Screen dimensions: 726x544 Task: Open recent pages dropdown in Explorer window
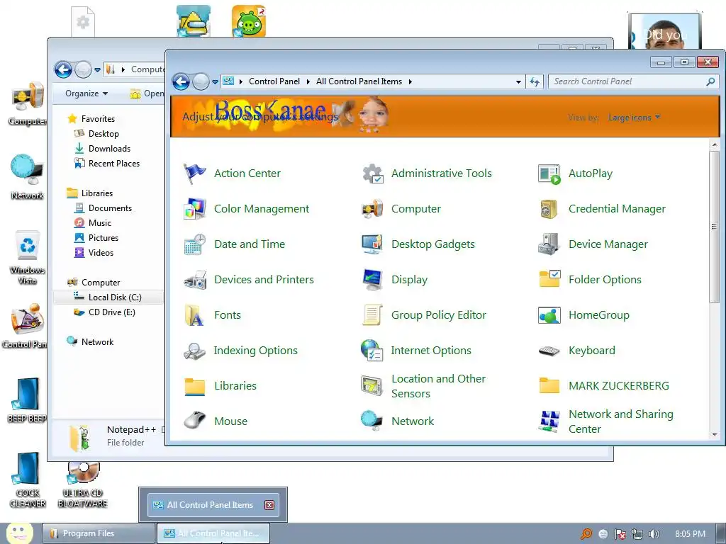(97, 70)
